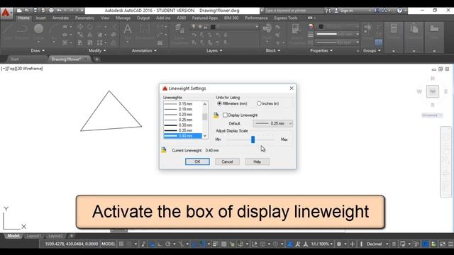454x255 pixels.
Task: Switch to the Layout1 tab
Action: (34, 236)
